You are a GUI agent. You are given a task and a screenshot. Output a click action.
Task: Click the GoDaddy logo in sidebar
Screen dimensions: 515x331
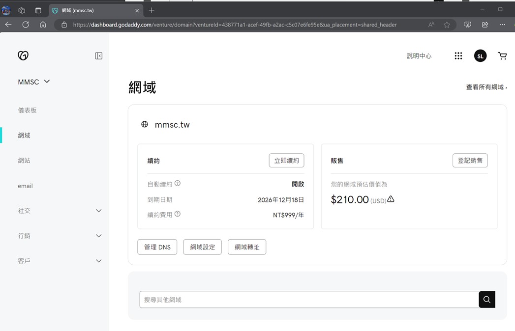(x=23, y=55)
